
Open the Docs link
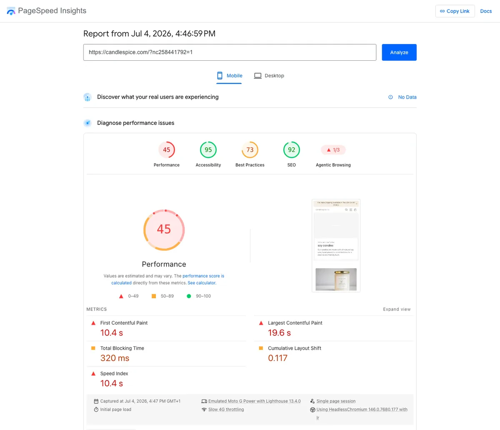[x=486, y=11]
